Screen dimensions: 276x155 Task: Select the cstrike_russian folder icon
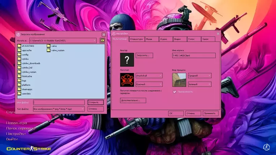(x=20, y=72)
